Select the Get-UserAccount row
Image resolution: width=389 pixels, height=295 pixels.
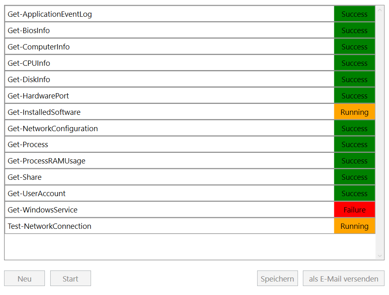pos(190,193)
